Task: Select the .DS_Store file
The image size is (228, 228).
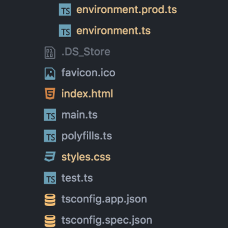Action: 86,52
